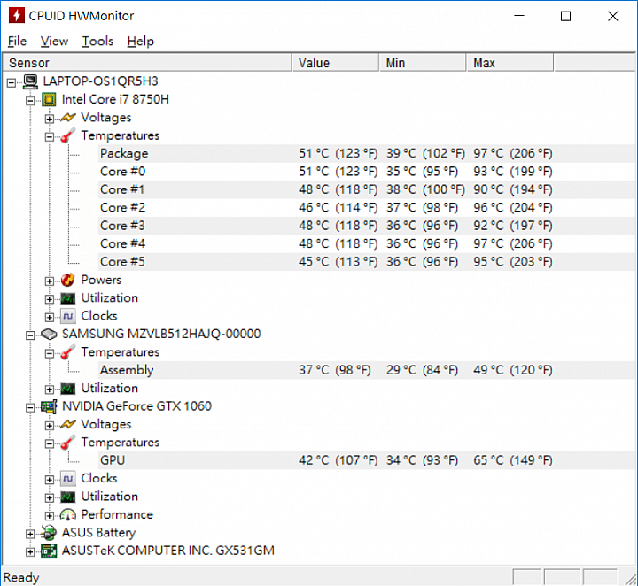Screen dimensions: 638x586
Task: Collapse the CPU Temperatures node
Action: (50, 137)
